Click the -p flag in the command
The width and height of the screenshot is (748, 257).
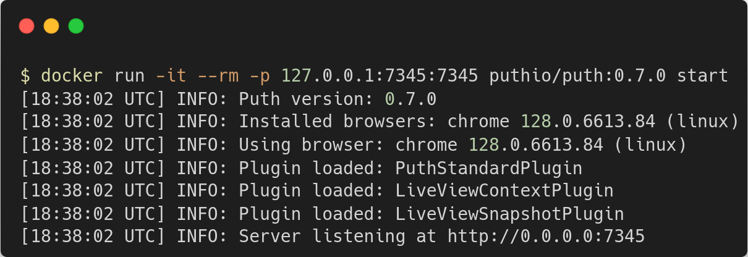point(260,76)
